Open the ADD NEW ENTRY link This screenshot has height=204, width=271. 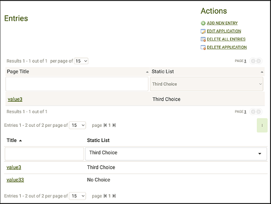coord(222,23)
